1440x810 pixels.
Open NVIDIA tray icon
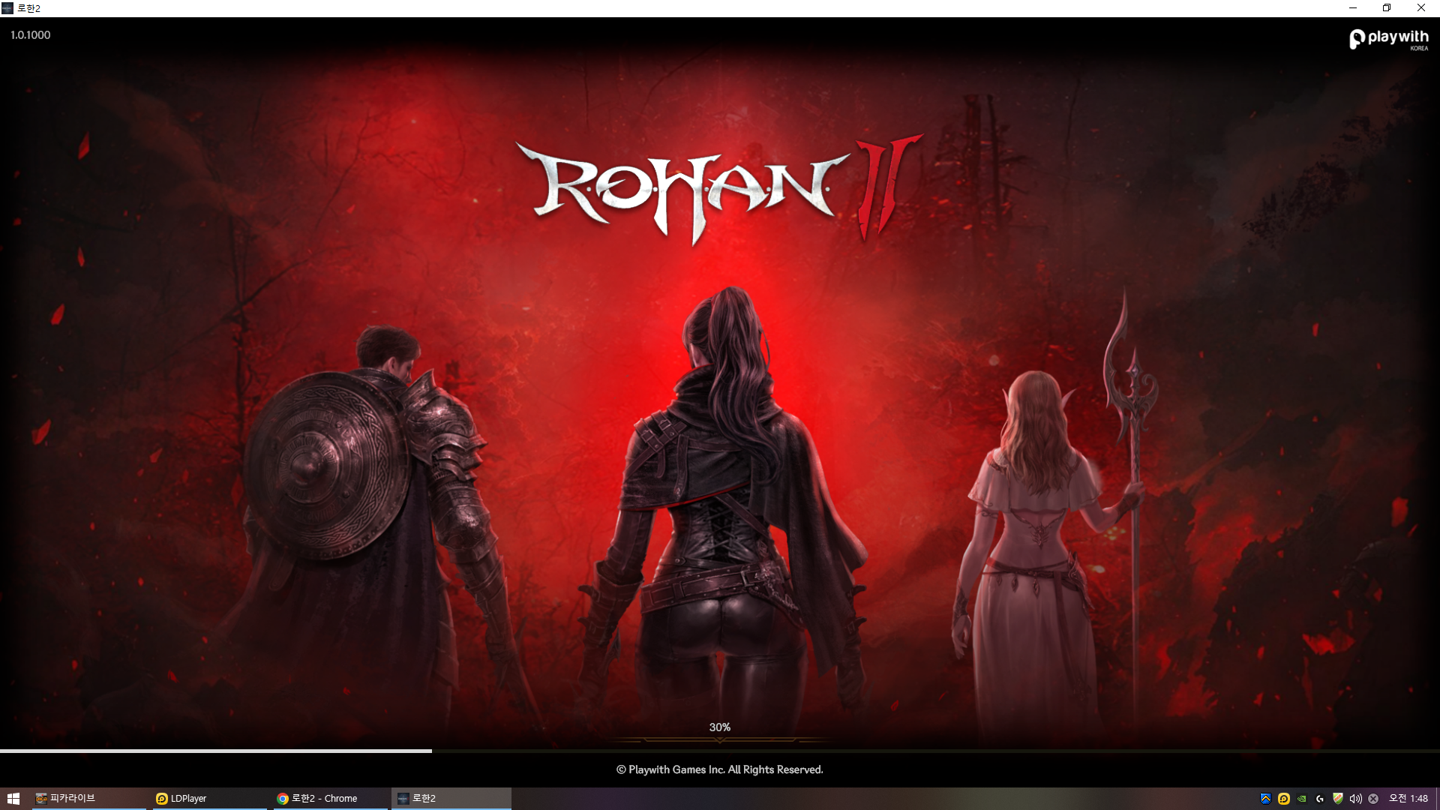pyautogui.click(x=1302, y=799)
